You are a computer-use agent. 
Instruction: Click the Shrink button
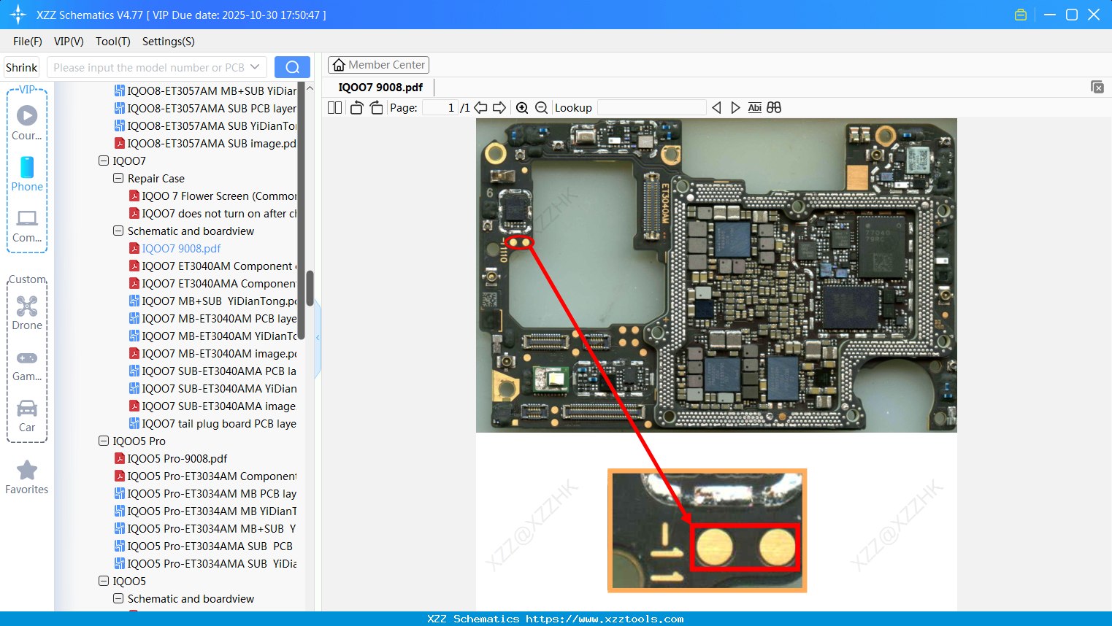(22, 67)
